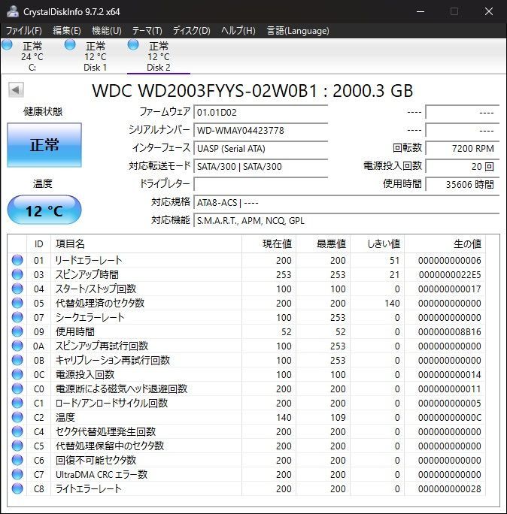This screenshot has width=507, height=514.
Task: Go to previous disk with arrow button
Action: (x=16, y=90)
